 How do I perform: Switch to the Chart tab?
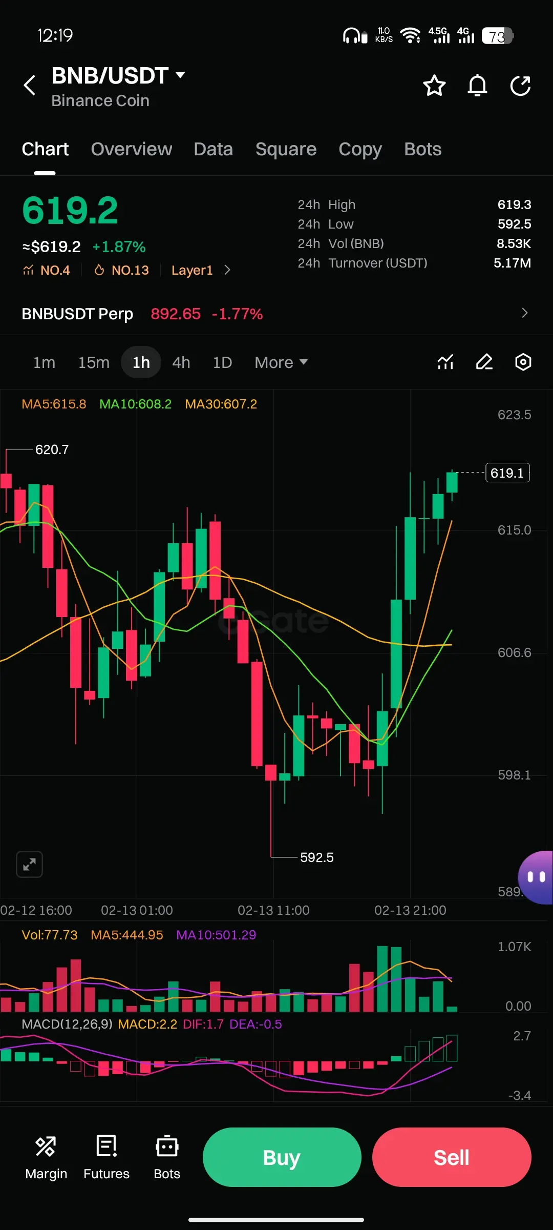click(45, 149)
